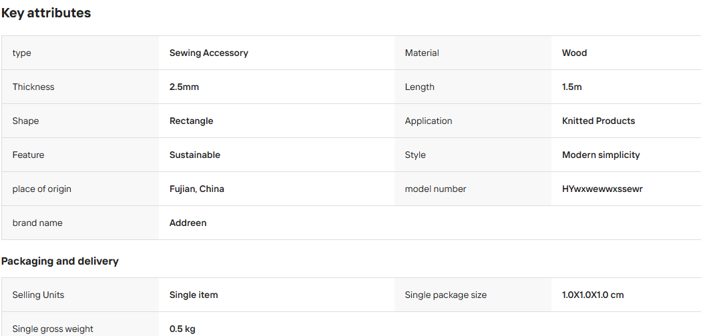Screen dimensions: 701x336
Task: Select the 0.5 kg gross weight value
Action: (182, 329)
